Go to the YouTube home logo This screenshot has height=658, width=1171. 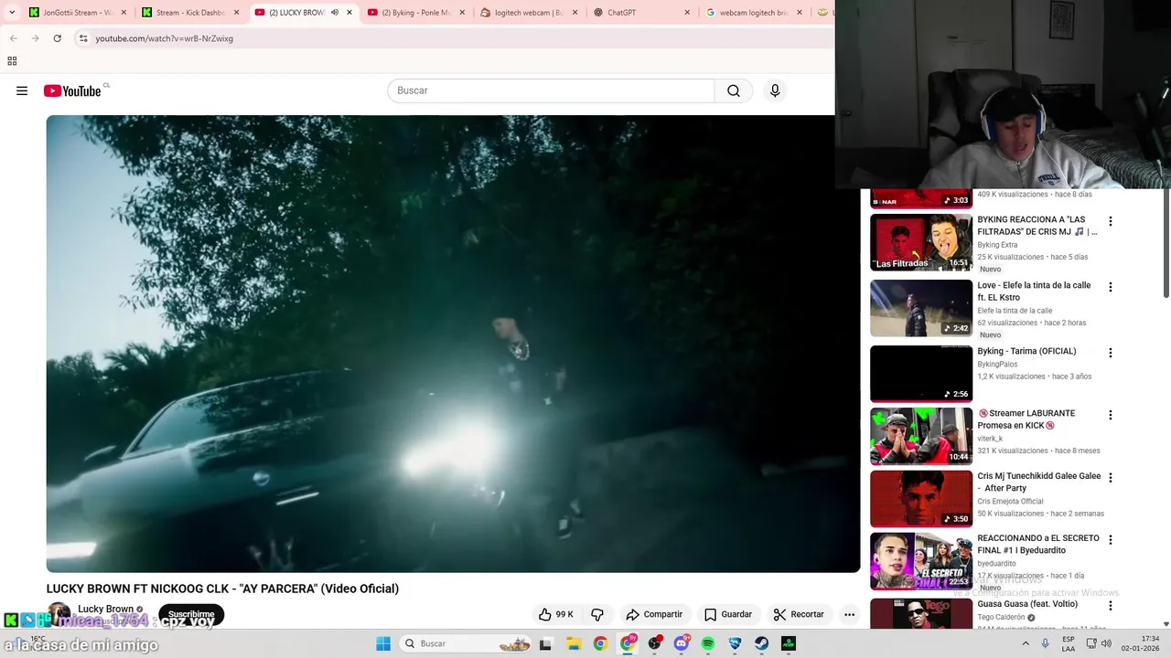(72, 90)
